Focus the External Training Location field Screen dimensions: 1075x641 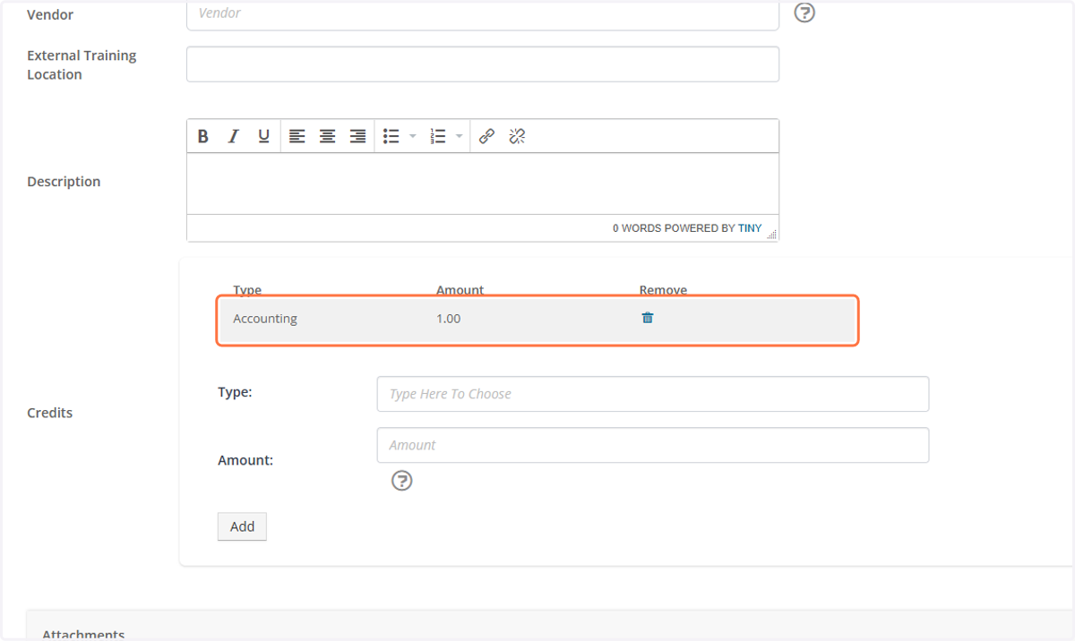point(483,64)
